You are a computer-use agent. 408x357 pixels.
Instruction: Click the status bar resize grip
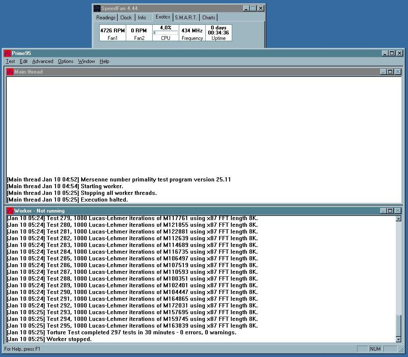tap(402, 350)
